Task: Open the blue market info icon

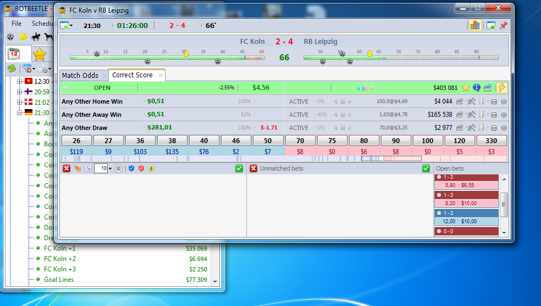Action: point(477,88)
